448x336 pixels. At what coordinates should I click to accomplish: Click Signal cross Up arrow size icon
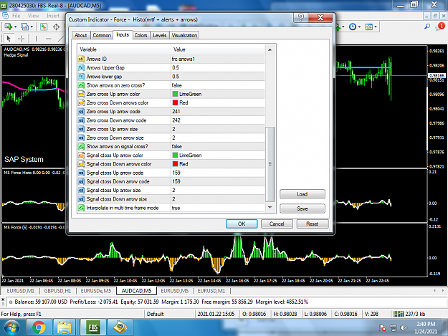click(x=82, y=190)
